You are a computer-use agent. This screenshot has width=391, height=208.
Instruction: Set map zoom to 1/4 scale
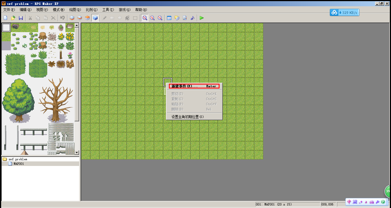pos(160,18)
